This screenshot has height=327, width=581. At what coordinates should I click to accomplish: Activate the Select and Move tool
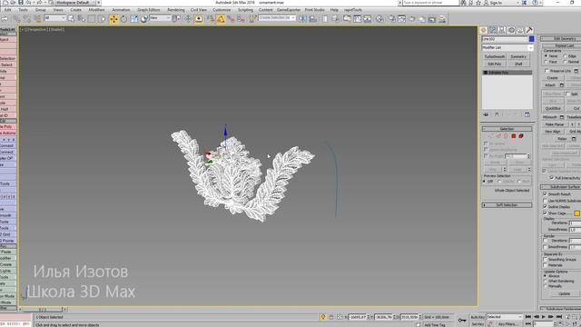(x=113, y=19)
